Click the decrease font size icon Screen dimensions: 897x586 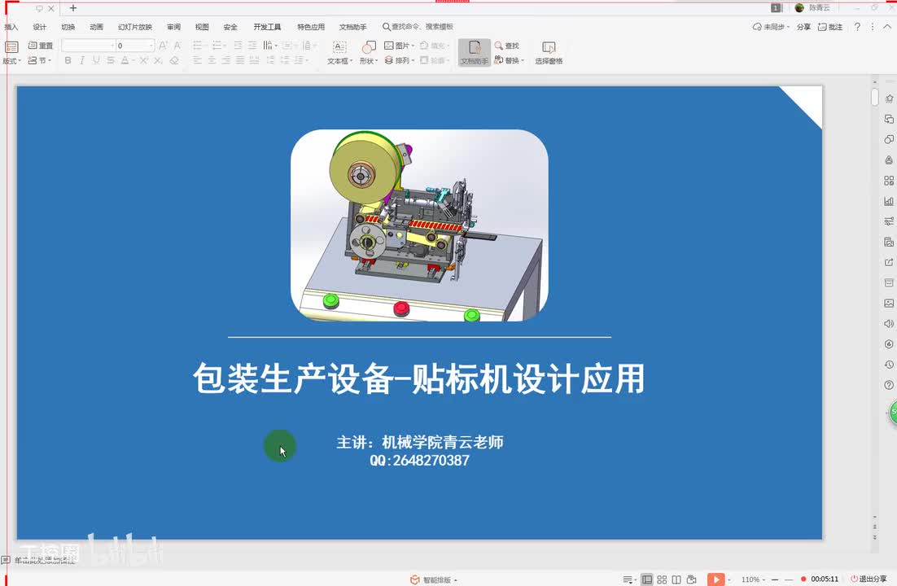177,46
